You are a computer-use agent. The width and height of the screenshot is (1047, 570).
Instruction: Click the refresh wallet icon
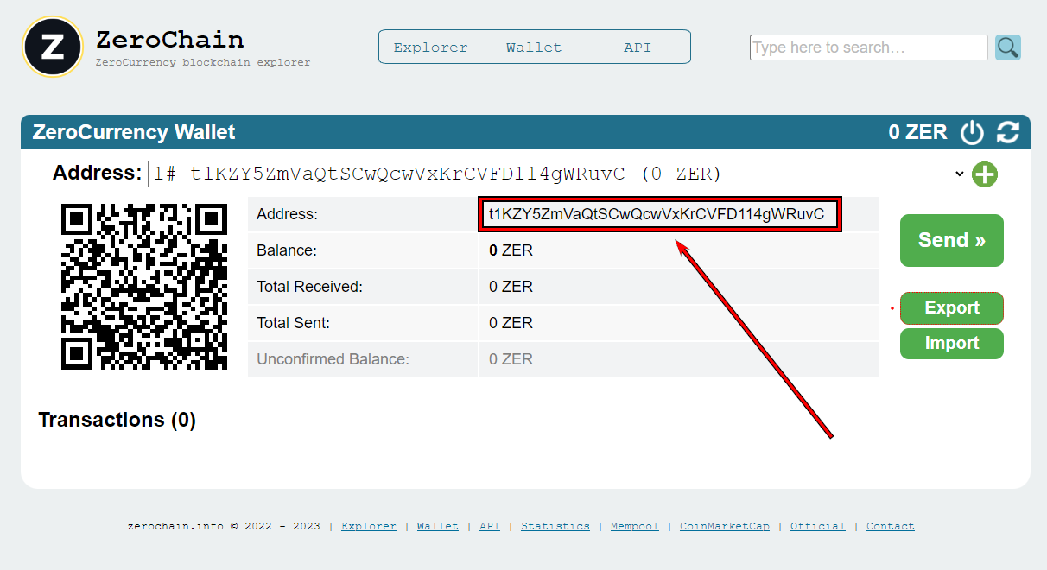pos(1008,132)
